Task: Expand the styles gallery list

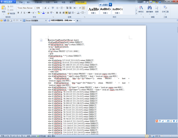Action: coord(136,13)
